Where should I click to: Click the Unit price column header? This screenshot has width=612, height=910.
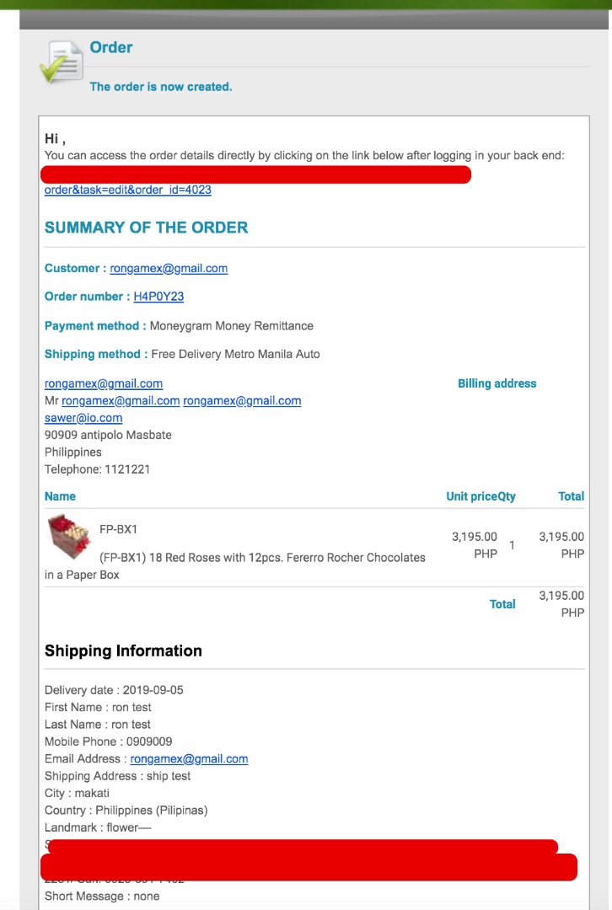point(471,496)
